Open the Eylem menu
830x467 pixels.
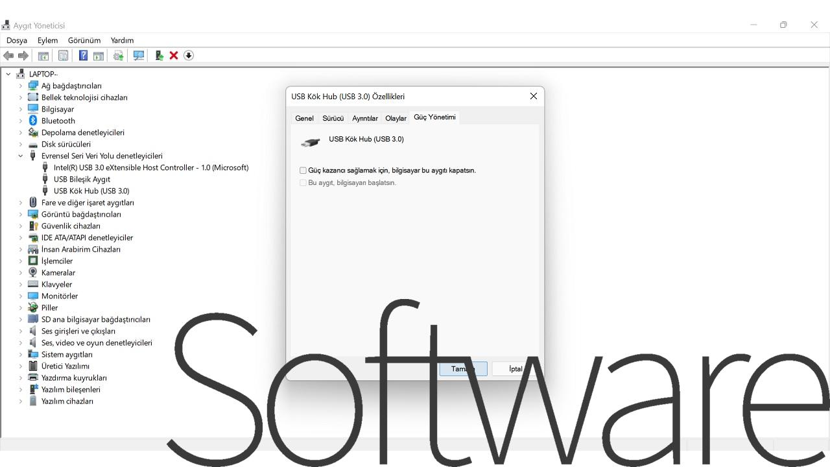click(x=47, y=40)
